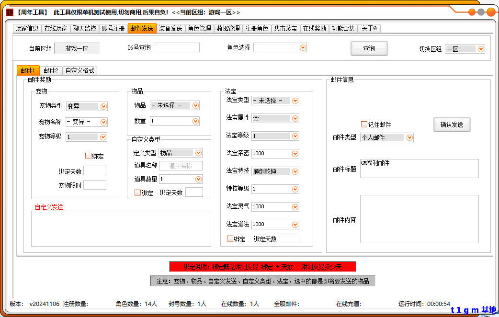Check the 记住邮件 checkbox

[x=364, y=125]
